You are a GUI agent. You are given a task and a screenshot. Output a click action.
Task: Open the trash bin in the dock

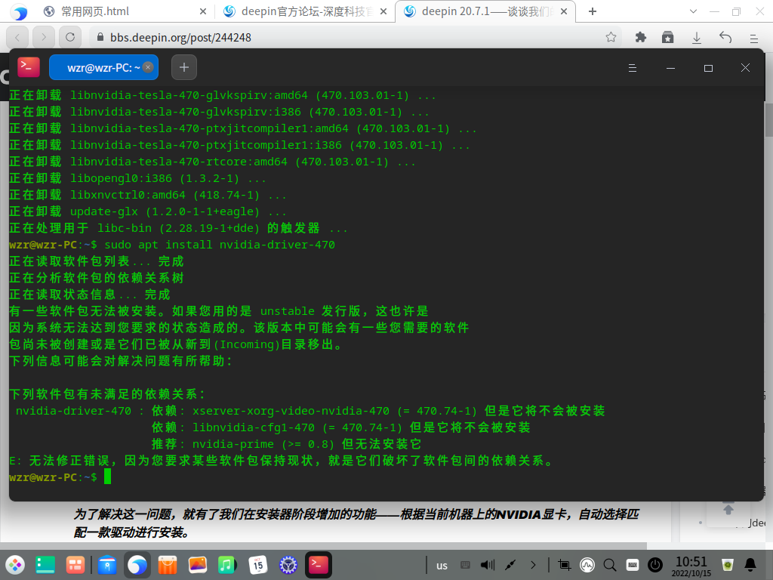tap(728, 565)
